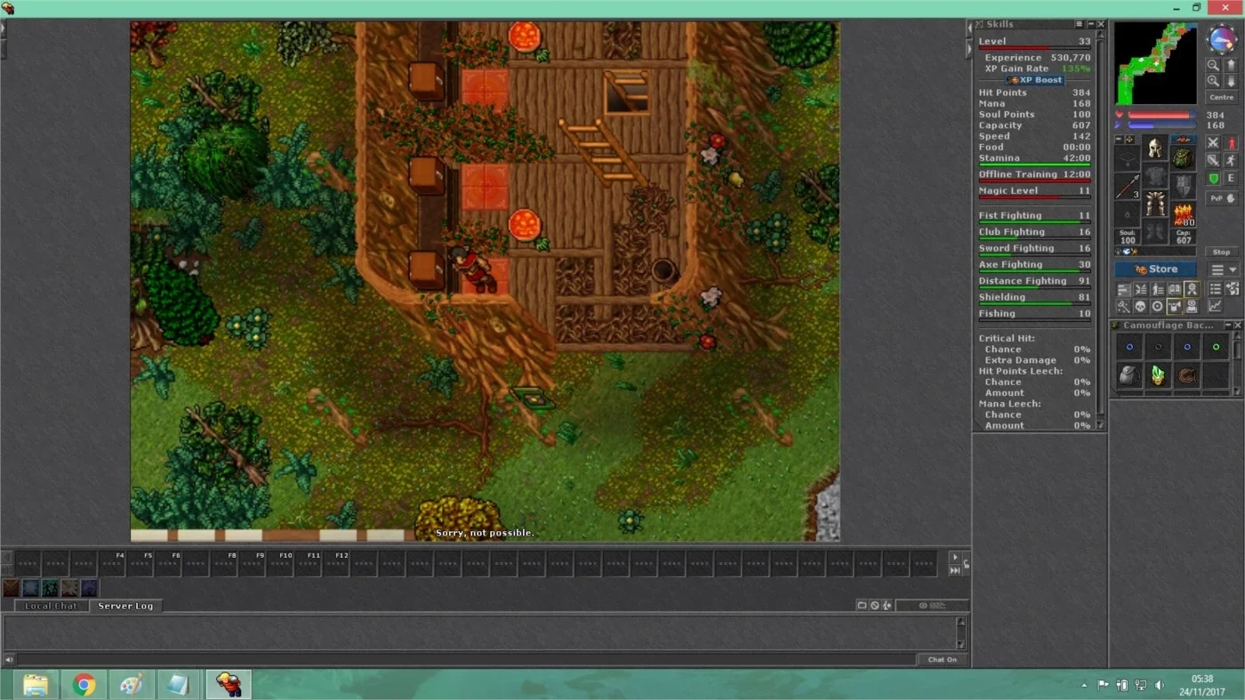Click the minimap view

tap(1156, 62)
